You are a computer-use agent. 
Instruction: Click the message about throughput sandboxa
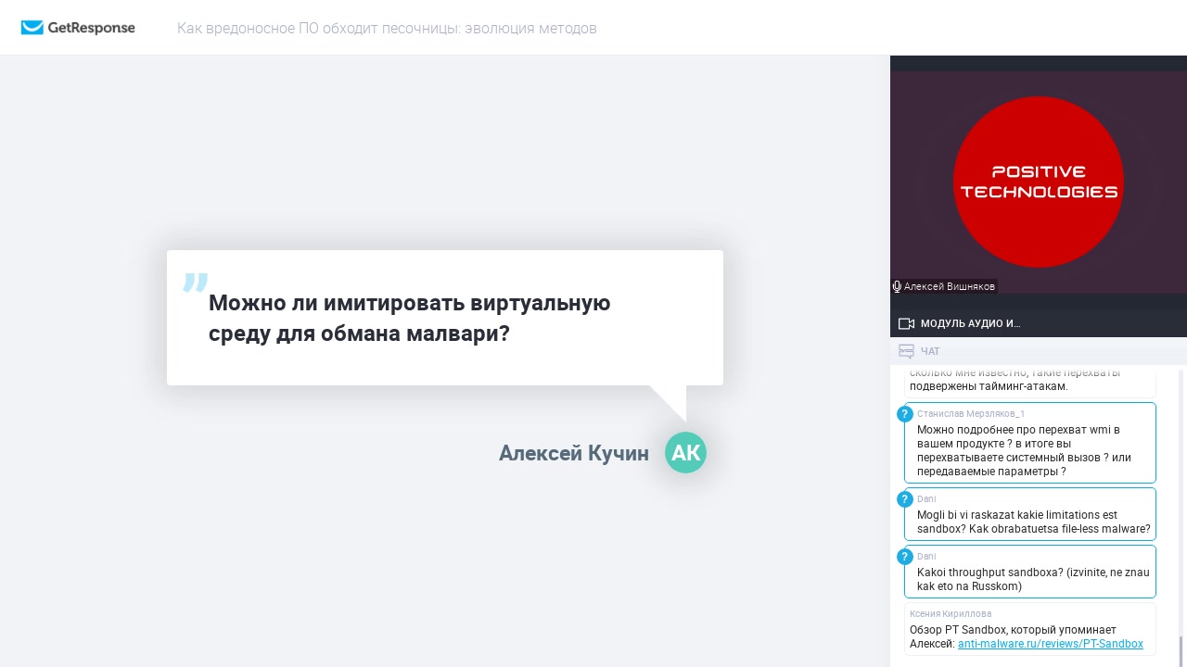tap(1030, 572)
